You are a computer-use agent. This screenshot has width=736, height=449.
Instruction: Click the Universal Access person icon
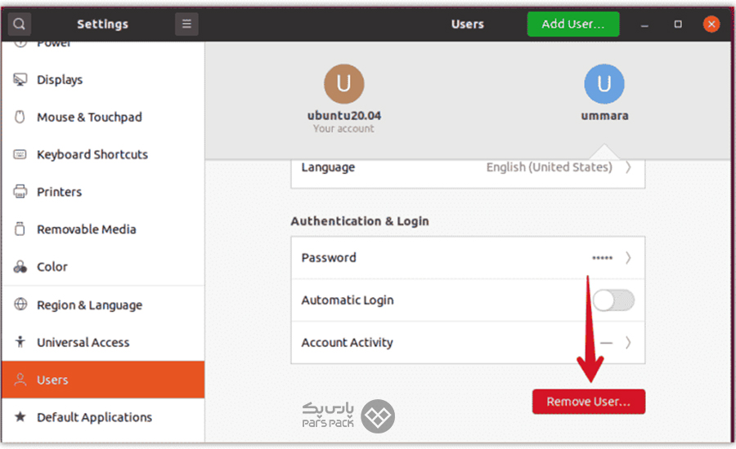(x=20, y=342)
